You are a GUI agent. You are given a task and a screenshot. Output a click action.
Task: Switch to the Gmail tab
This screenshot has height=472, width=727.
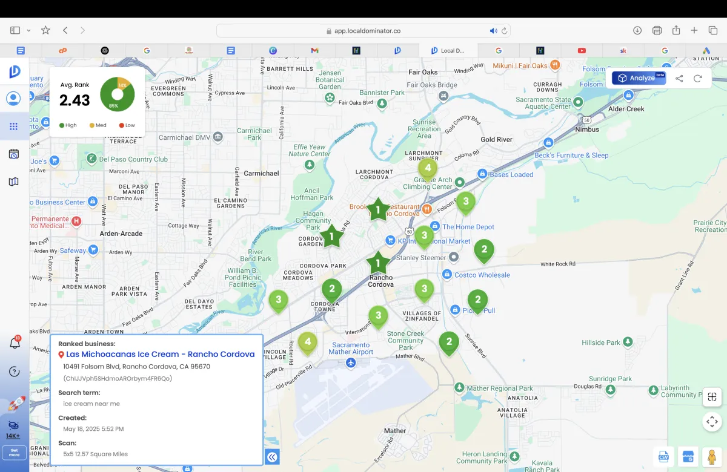[314, 51]
